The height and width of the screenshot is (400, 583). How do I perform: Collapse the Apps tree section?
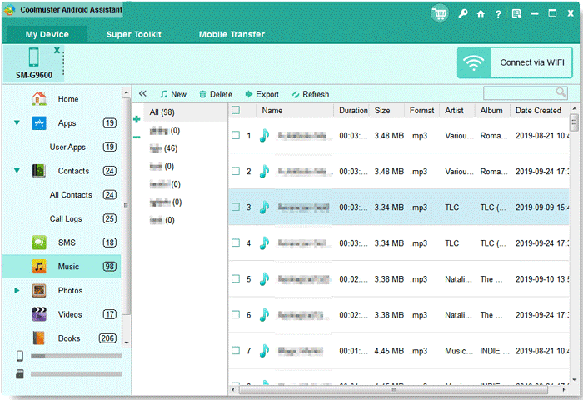pos(17,123)
